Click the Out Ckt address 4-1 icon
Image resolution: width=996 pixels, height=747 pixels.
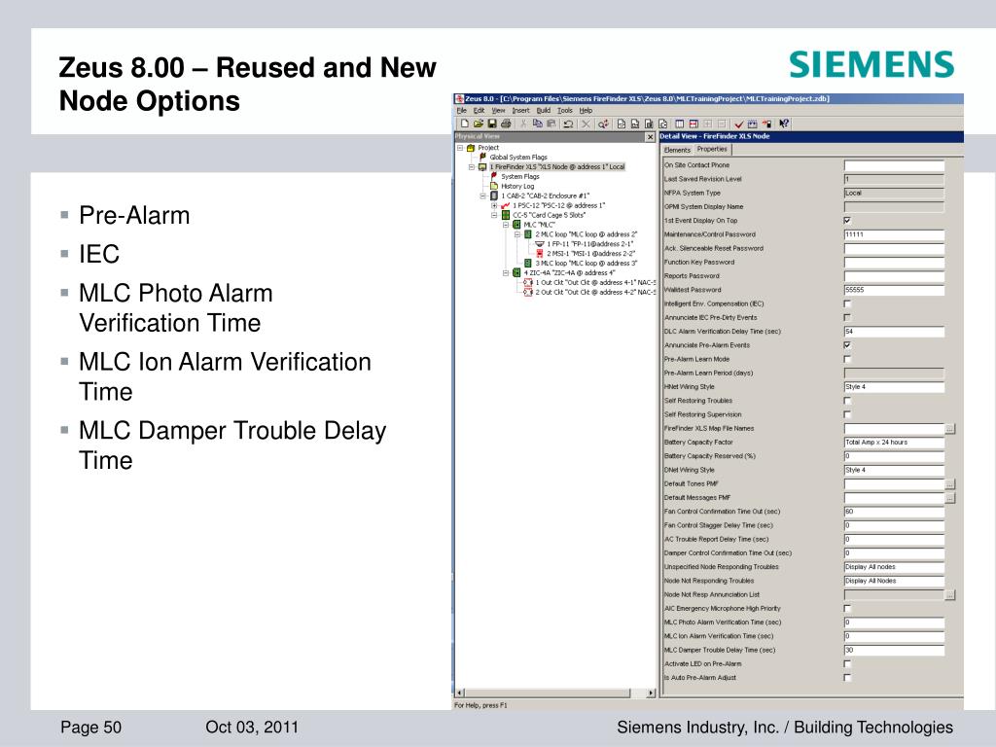click(528, 283)
